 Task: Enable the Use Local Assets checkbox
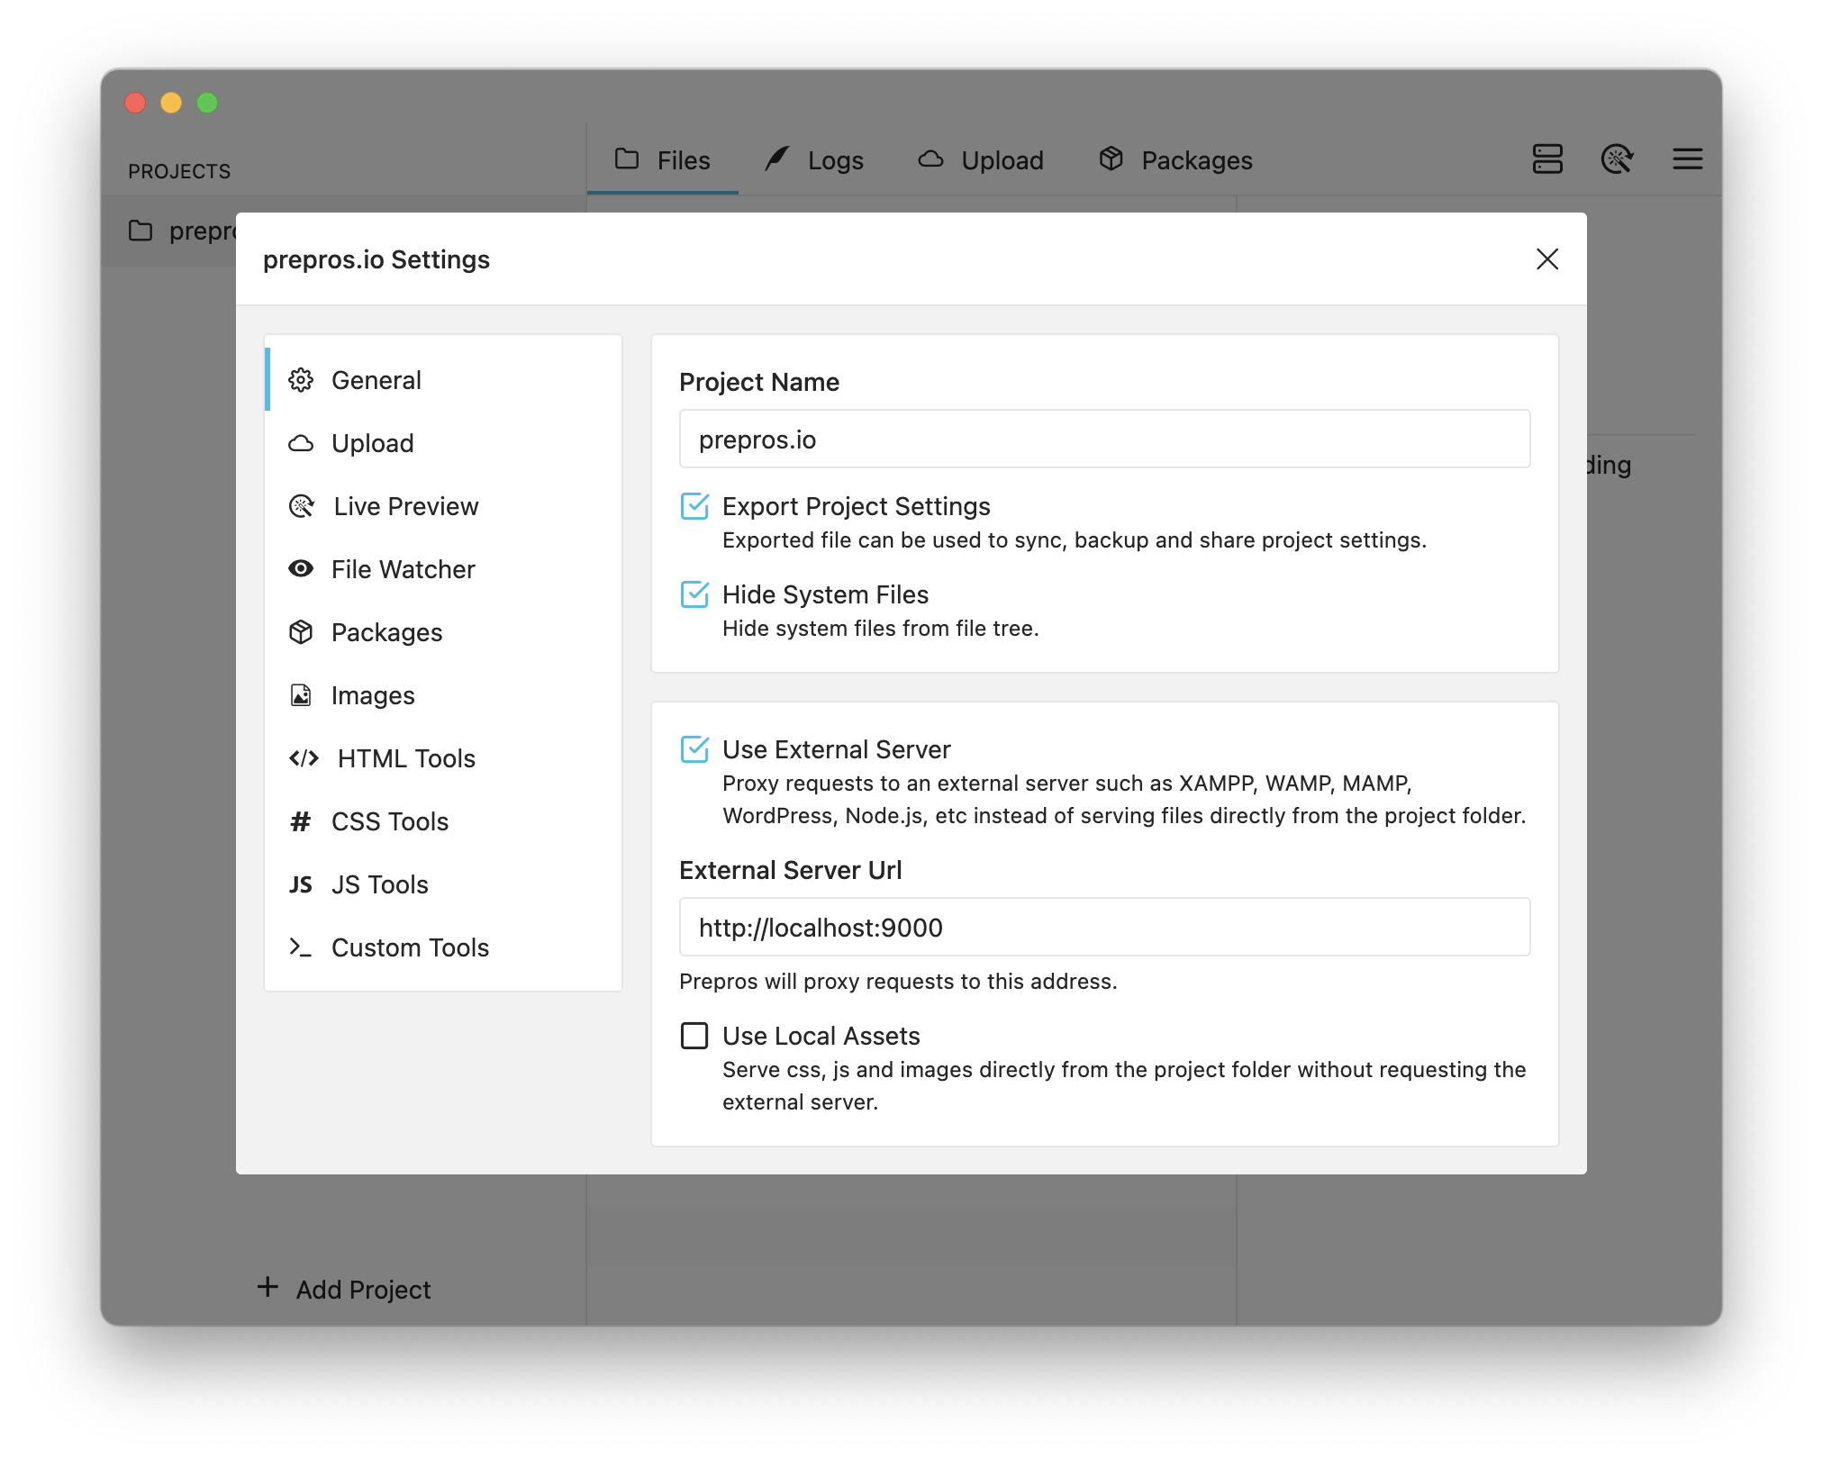pos(694,1036)
